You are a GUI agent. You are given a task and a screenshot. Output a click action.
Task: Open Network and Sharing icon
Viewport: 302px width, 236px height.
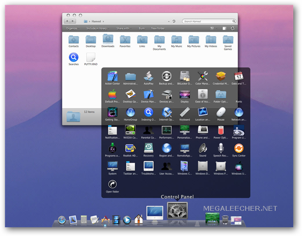[x=239, y=112]
